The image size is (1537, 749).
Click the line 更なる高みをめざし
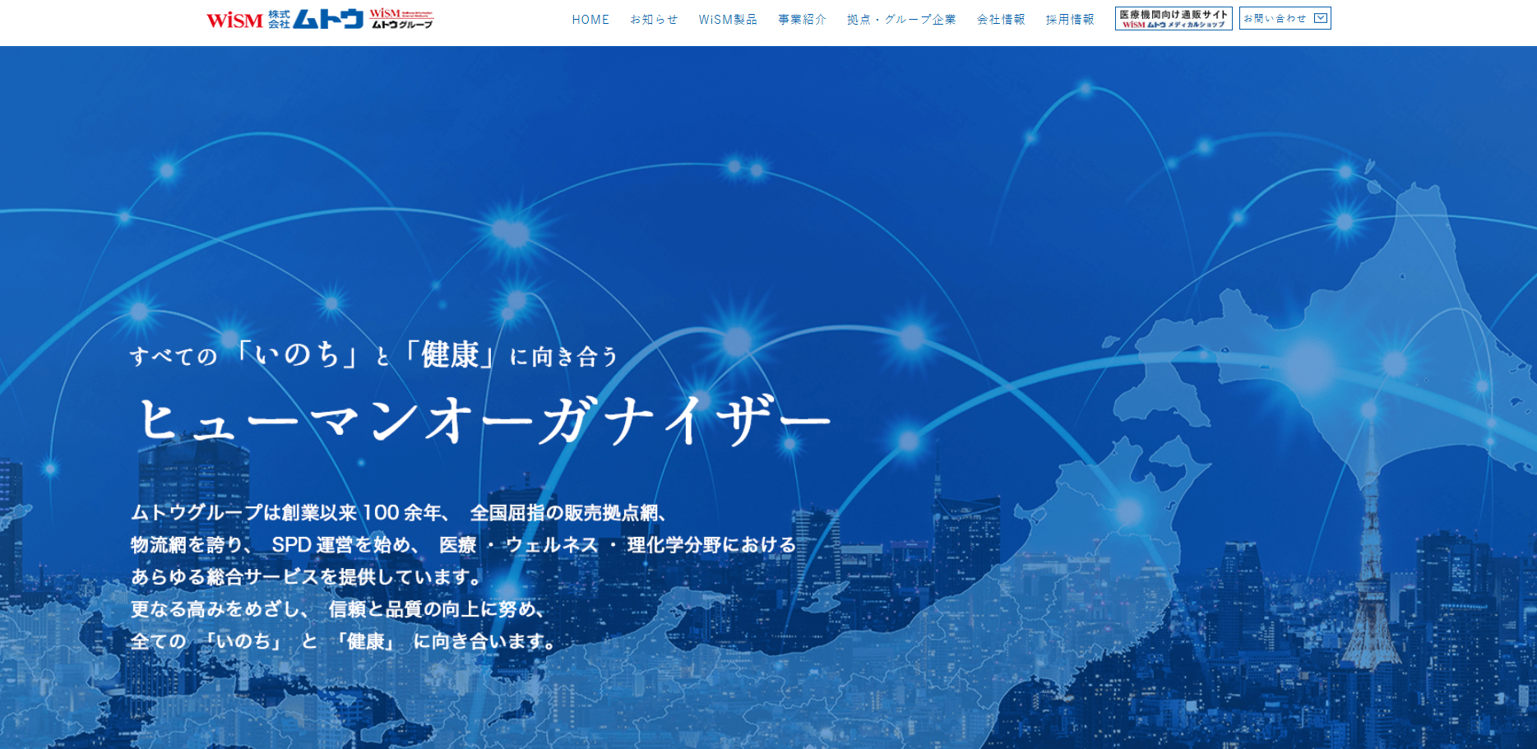coord(339,609)
